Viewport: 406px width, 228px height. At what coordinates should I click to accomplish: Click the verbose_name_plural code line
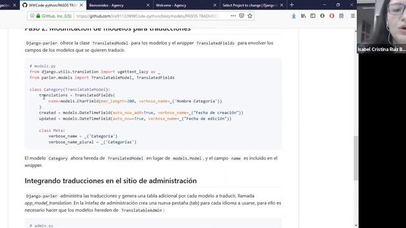[x=92, y=142]
